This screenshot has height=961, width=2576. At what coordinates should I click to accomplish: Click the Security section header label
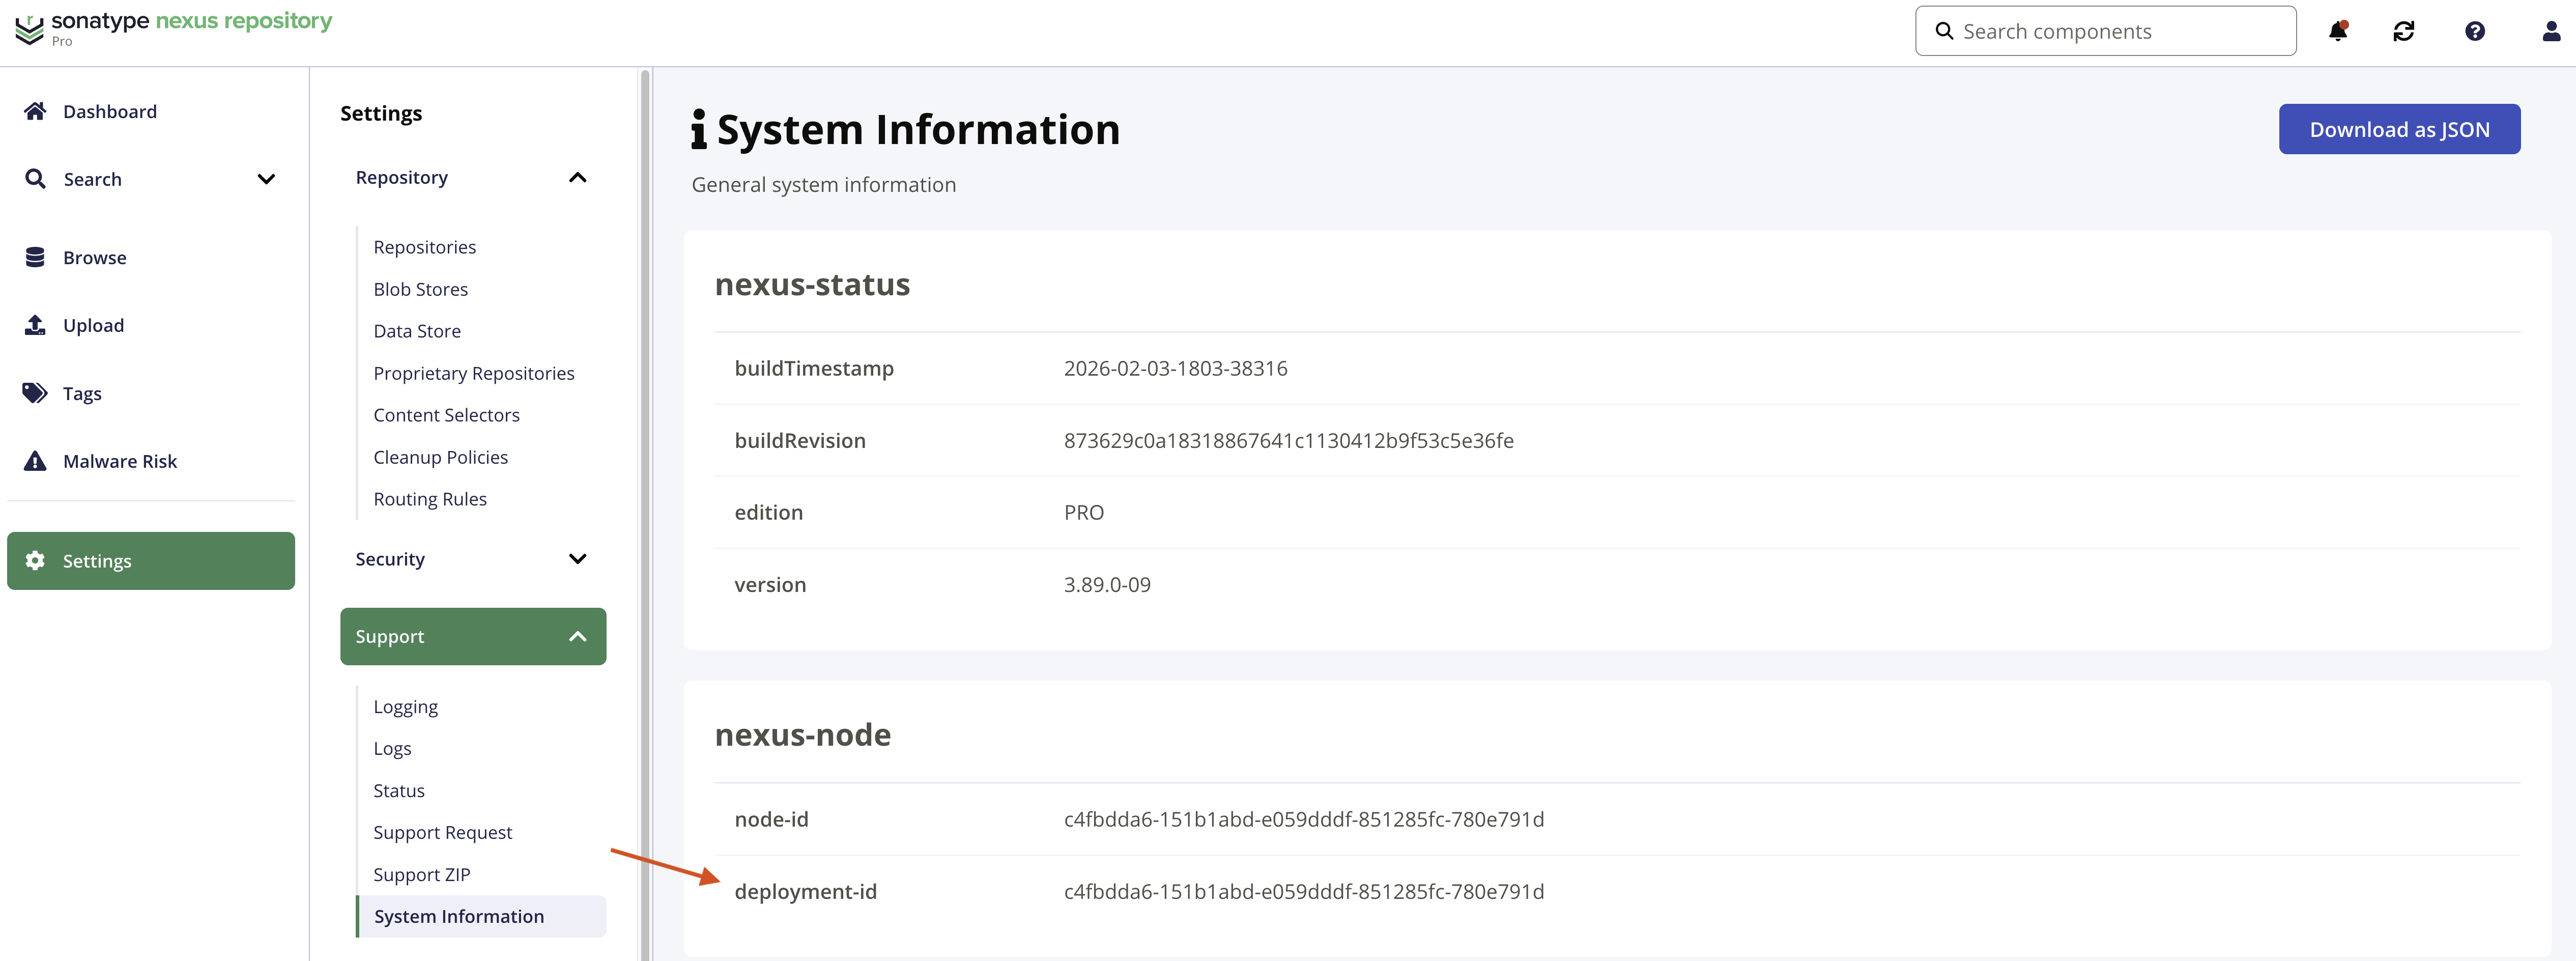tap(390, 559)
